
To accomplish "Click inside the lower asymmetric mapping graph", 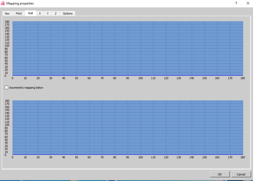I will 128,127.
